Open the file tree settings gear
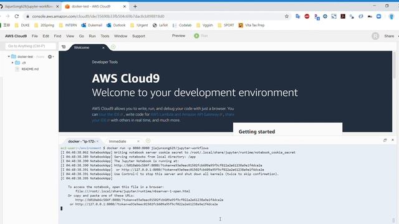Screen dimensions: 399x224 pyautogui.click(x=50, y=57)
